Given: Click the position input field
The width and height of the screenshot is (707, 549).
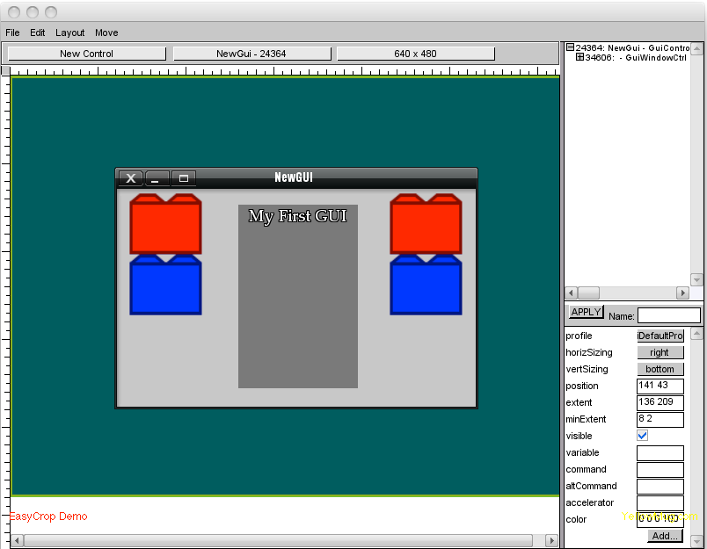Looking at the screenshot, I should 660,386.
